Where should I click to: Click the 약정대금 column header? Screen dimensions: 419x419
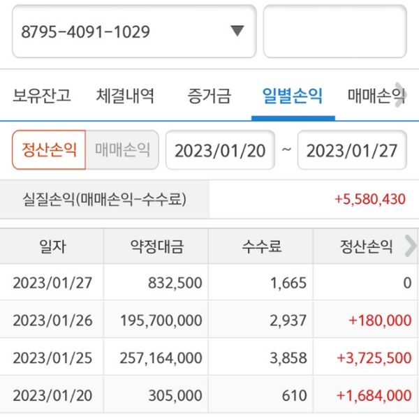click(156, 246)
